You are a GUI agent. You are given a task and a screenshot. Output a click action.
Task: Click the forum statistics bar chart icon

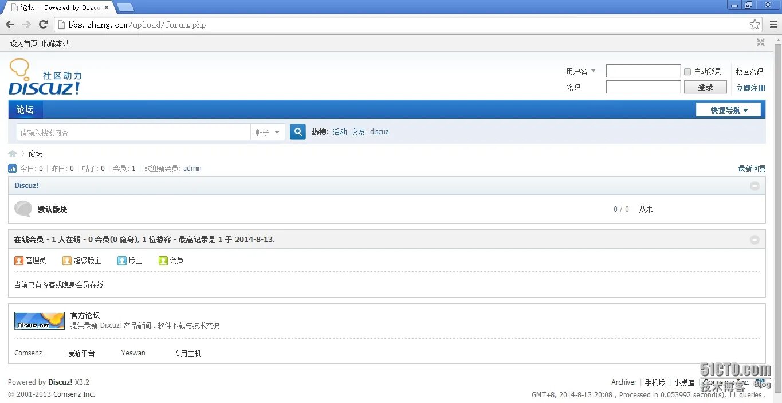[x=12, y=168]
